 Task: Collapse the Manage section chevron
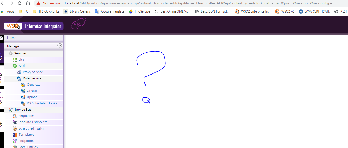pyautogui.click(x=60, y=45)
